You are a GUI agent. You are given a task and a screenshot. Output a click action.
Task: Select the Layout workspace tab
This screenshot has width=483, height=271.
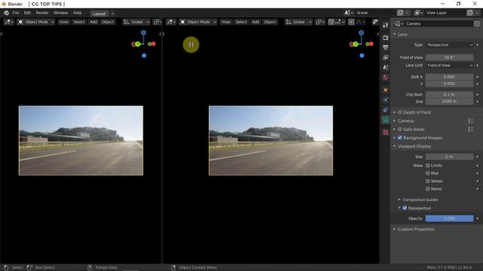click(99, 14)
